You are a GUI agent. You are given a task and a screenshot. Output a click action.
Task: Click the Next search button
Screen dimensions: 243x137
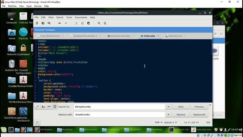pyautogui.click(x=181, y=107)
